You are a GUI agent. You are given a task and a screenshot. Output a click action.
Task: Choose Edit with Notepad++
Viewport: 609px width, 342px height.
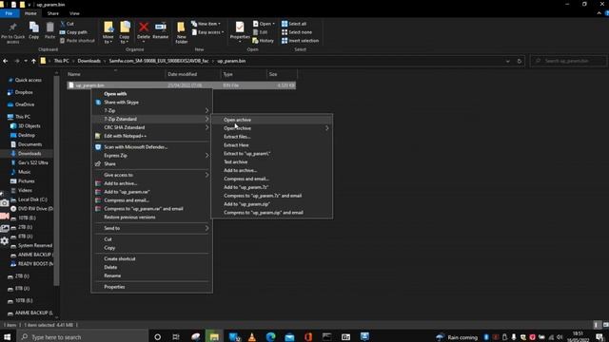pyautogui.click(x=151, y=136)
